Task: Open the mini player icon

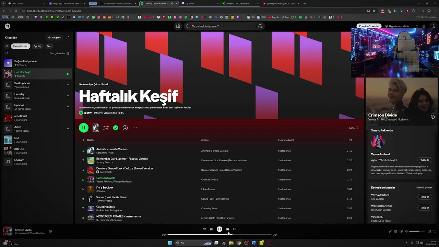Action: pos(429,231)
